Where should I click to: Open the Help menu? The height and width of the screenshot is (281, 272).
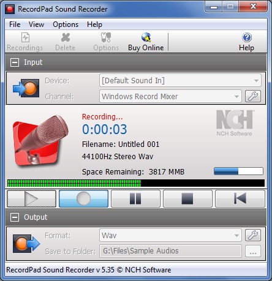(94, 24)
